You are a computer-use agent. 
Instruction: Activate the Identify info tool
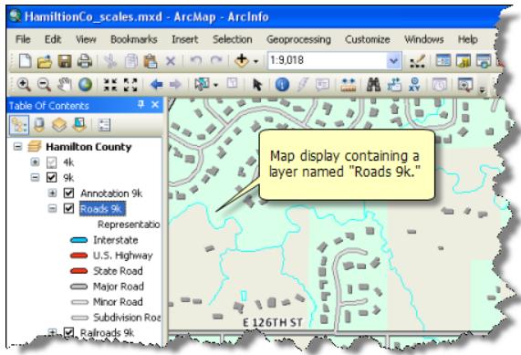click(282, 85)
